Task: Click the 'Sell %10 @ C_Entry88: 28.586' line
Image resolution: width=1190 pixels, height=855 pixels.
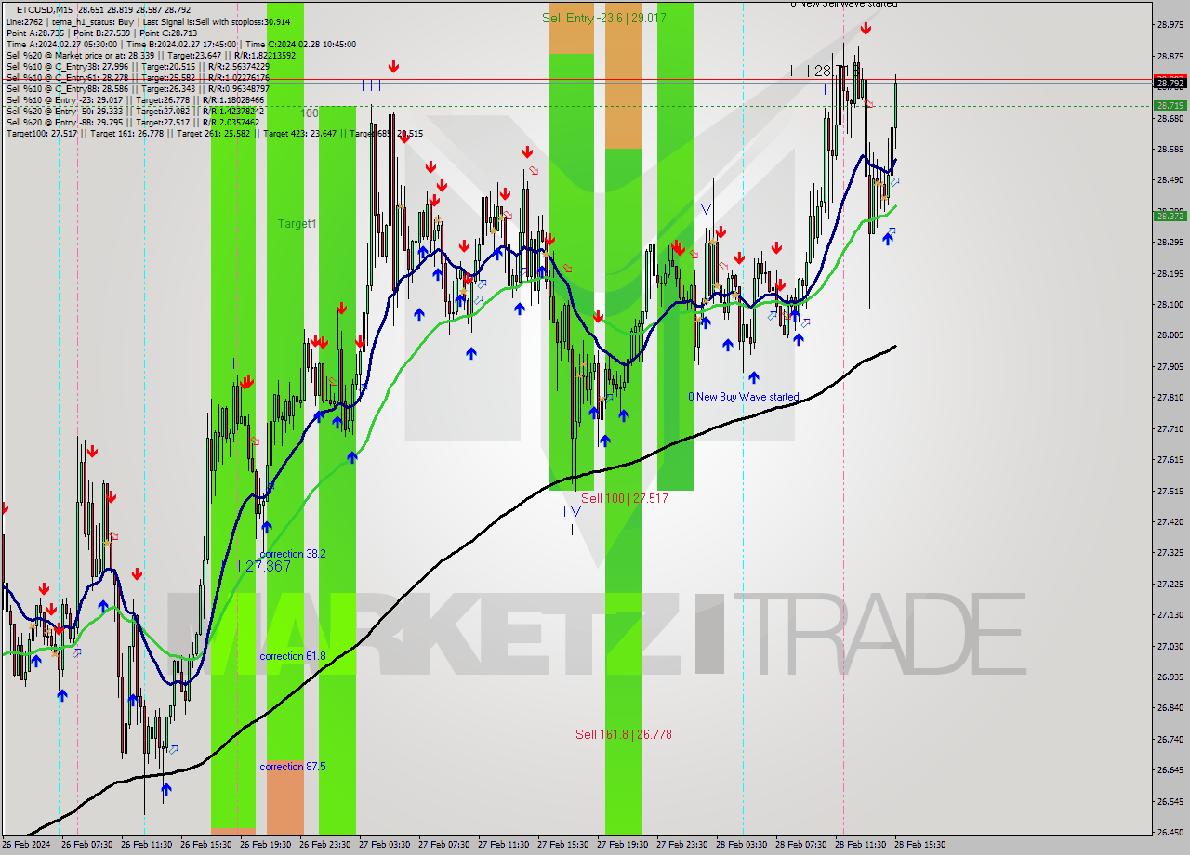Action: tap(138, 88)
